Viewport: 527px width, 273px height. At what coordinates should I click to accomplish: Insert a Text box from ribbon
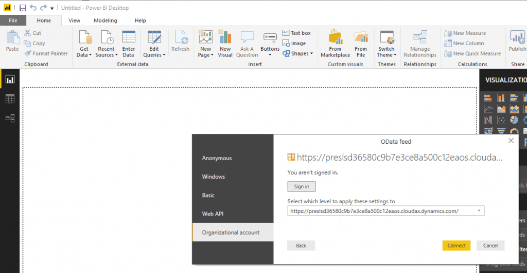pos(296,33)
